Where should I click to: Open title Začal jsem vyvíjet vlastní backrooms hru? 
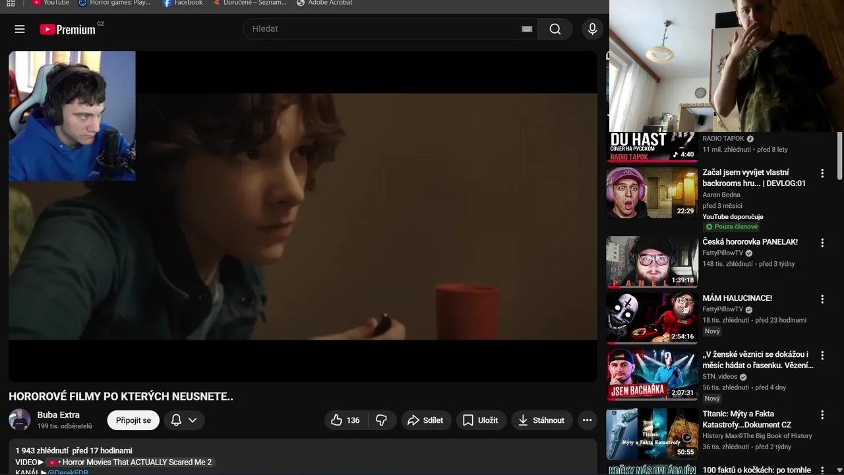point(754,177)
